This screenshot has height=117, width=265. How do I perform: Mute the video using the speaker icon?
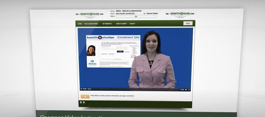(x=186, y=90)
